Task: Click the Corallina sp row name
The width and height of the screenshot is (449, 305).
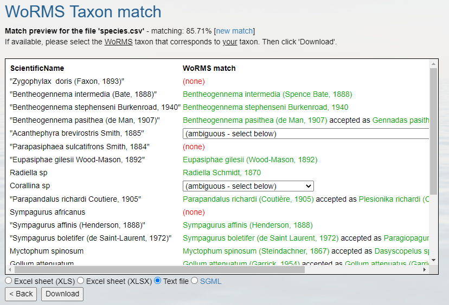Action: pyautogui.click(x=30, y=186)
